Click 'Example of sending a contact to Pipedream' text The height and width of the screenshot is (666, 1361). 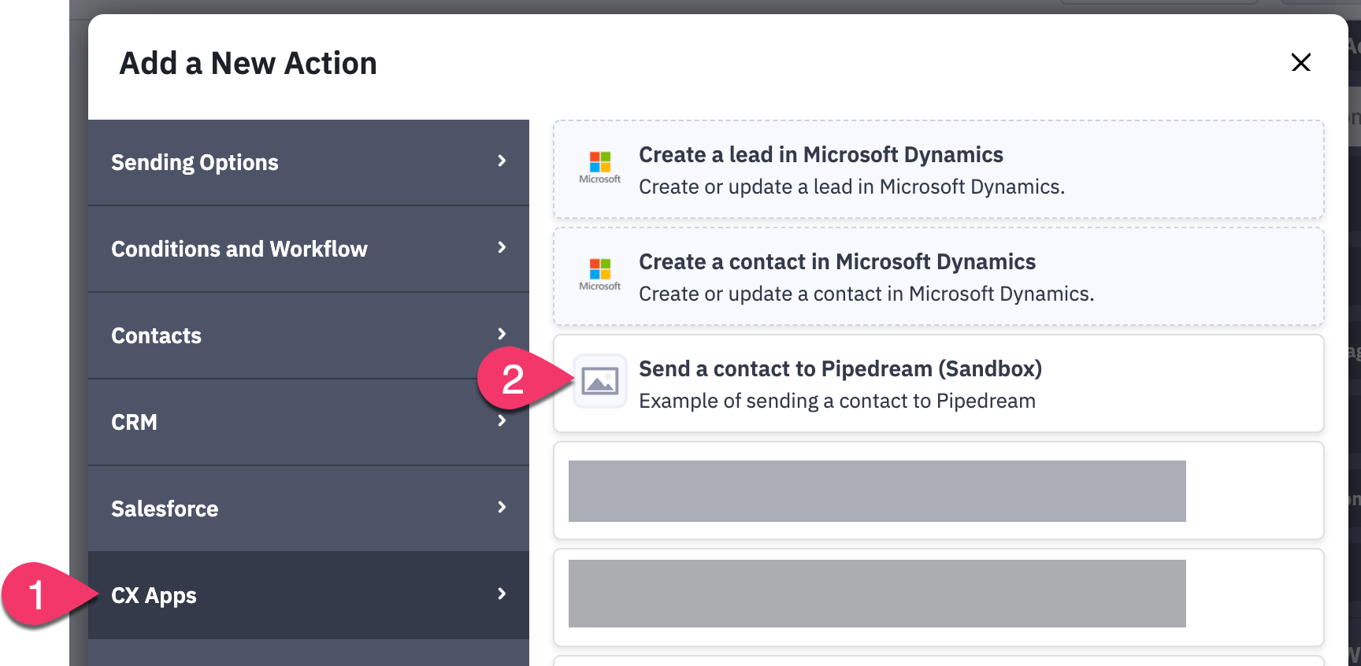click(837, 401)
